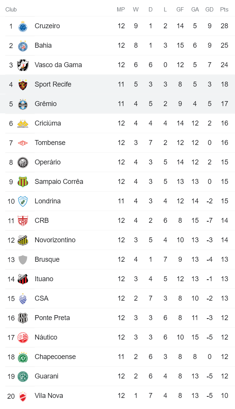The height and width of the screenshot is (409, 235).
Task: Select the Ponte Preta crest
Action: [x=23, y=318]
